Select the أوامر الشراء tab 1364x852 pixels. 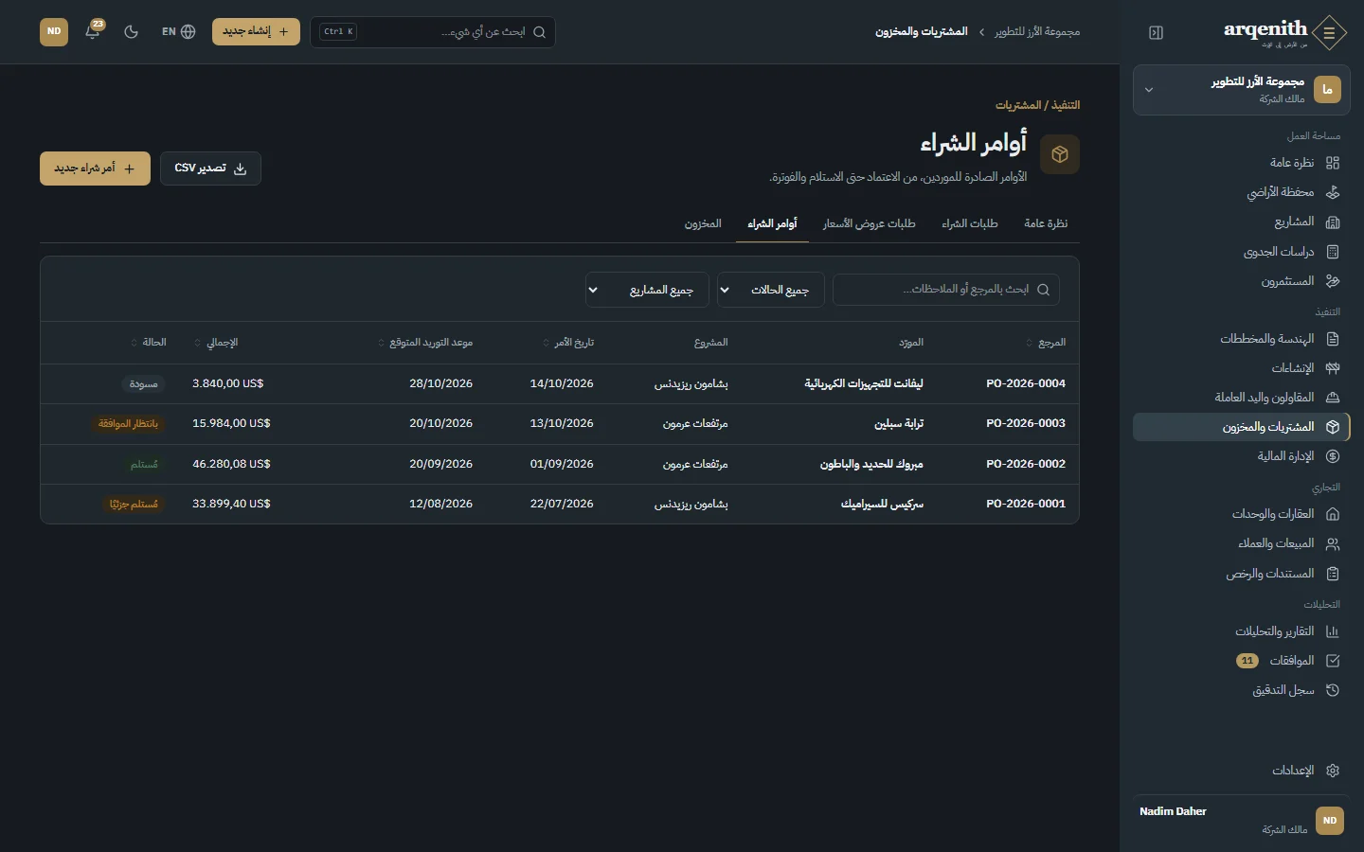(x=772, y=223)
